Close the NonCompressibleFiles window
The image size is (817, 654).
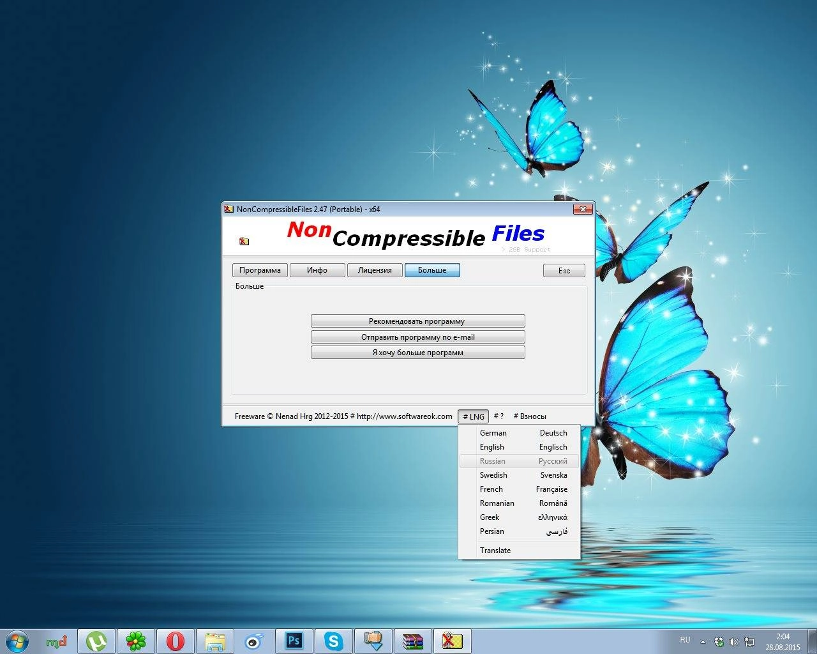(582, 209)
